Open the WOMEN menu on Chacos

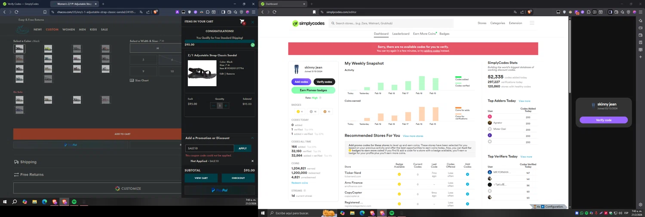(x=68, y=30)
